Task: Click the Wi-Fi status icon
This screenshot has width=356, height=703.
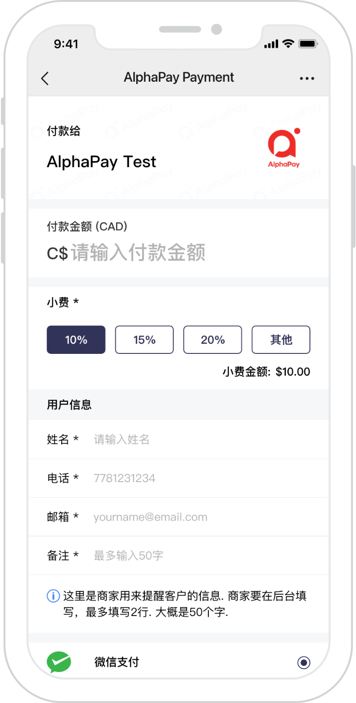Action: pyautogui.click(x=289, y=43)
